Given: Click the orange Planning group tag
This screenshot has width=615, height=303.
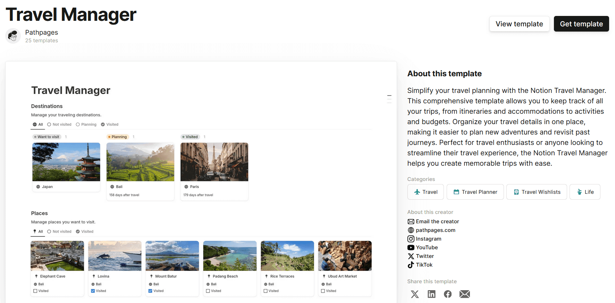Looking at the screenshot, I should tap(118, 137).
